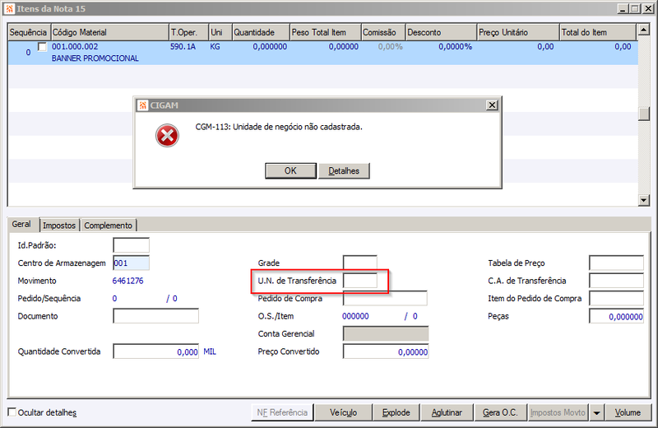
Task: Click the Aglutinar button
Action: coord(447,412)
